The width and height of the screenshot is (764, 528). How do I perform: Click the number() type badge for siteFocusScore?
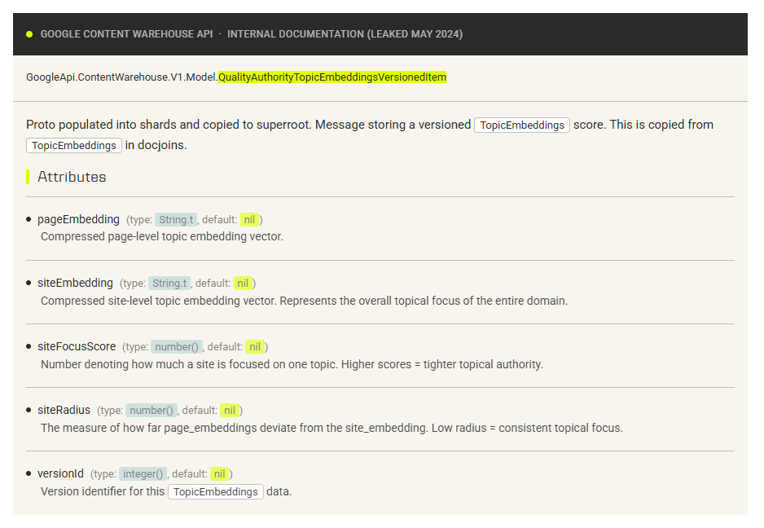pos(177,347)
